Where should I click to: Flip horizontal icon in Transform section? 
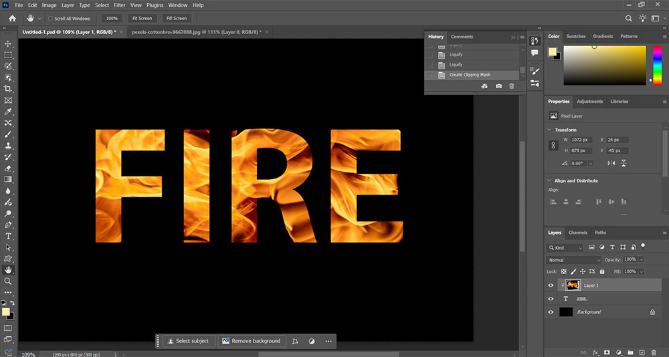(611, 163)
